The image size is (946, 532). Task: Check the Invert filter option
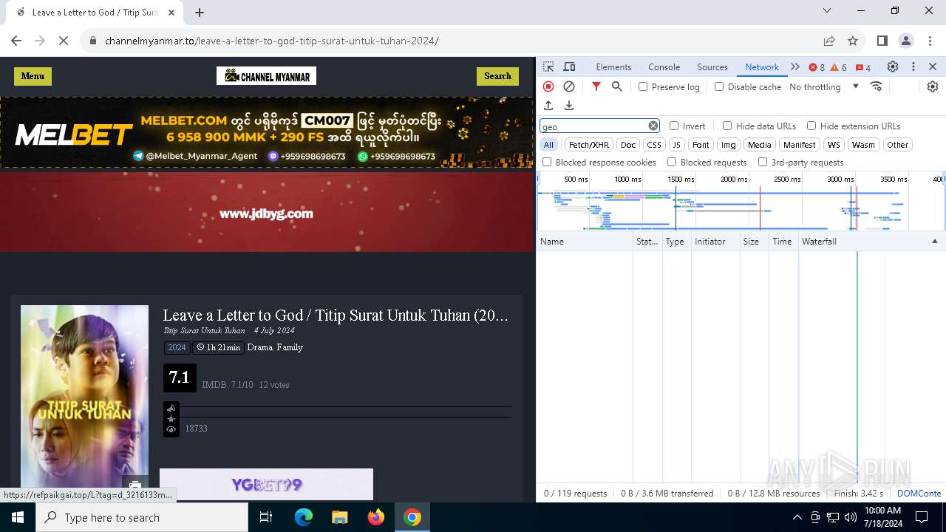[x=674, y=126]
